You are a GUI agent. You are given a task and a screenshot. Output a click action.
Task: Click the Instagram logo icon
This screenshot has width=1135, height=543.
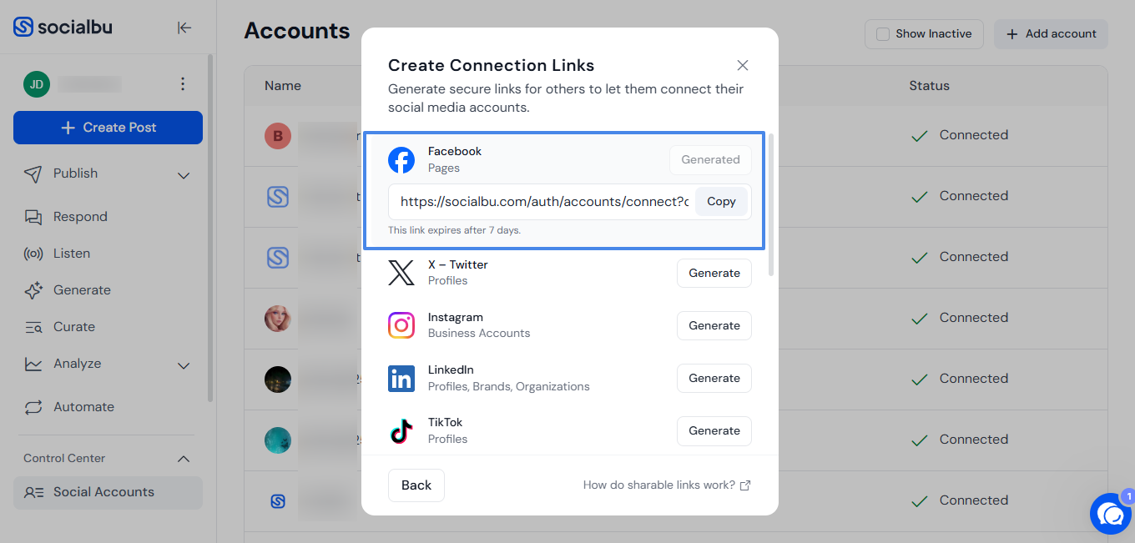click(x=401, y=325)
